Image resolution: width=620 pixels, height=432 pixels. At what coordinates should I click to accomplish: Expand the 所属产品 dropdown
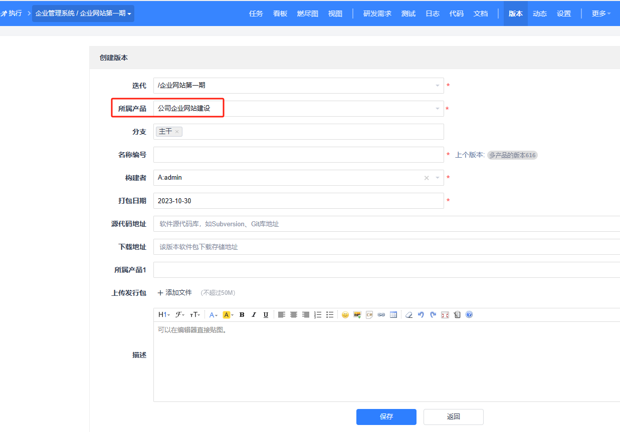coord(298,109)
